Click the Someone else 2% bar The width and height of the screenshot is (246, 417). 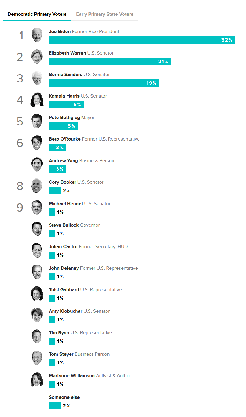coord(55,406)
